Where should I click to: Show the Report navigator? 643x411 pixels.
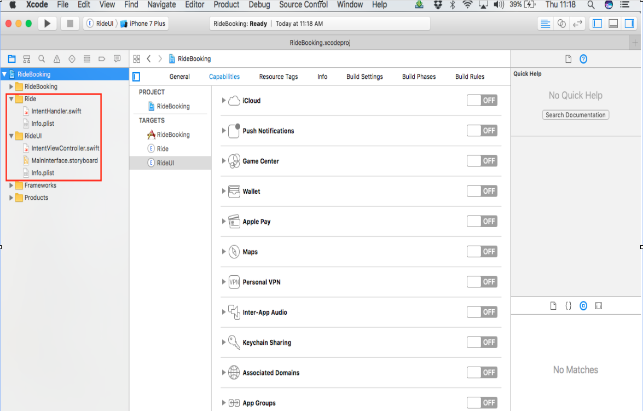click(117, 59)
